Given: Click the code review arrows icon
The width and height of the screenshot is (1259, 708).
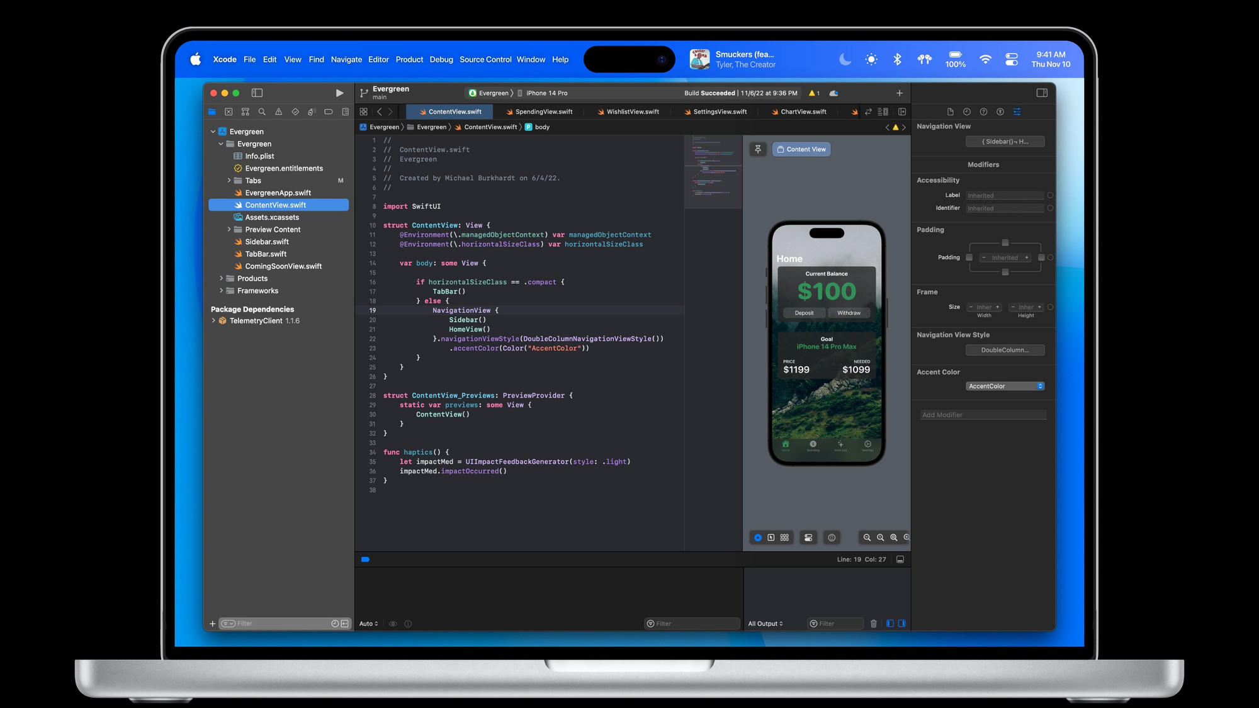Looking at the screenshot, I should coord(868,112).
